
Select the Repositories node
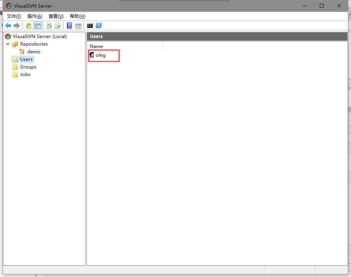pyautogui.click(x=34, y=44)
